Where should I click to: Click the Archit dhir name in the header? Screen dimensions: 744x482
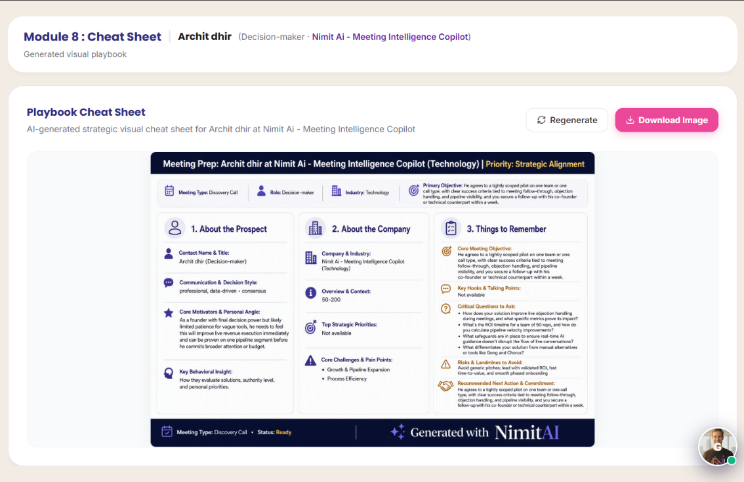(x=205, y=37)
